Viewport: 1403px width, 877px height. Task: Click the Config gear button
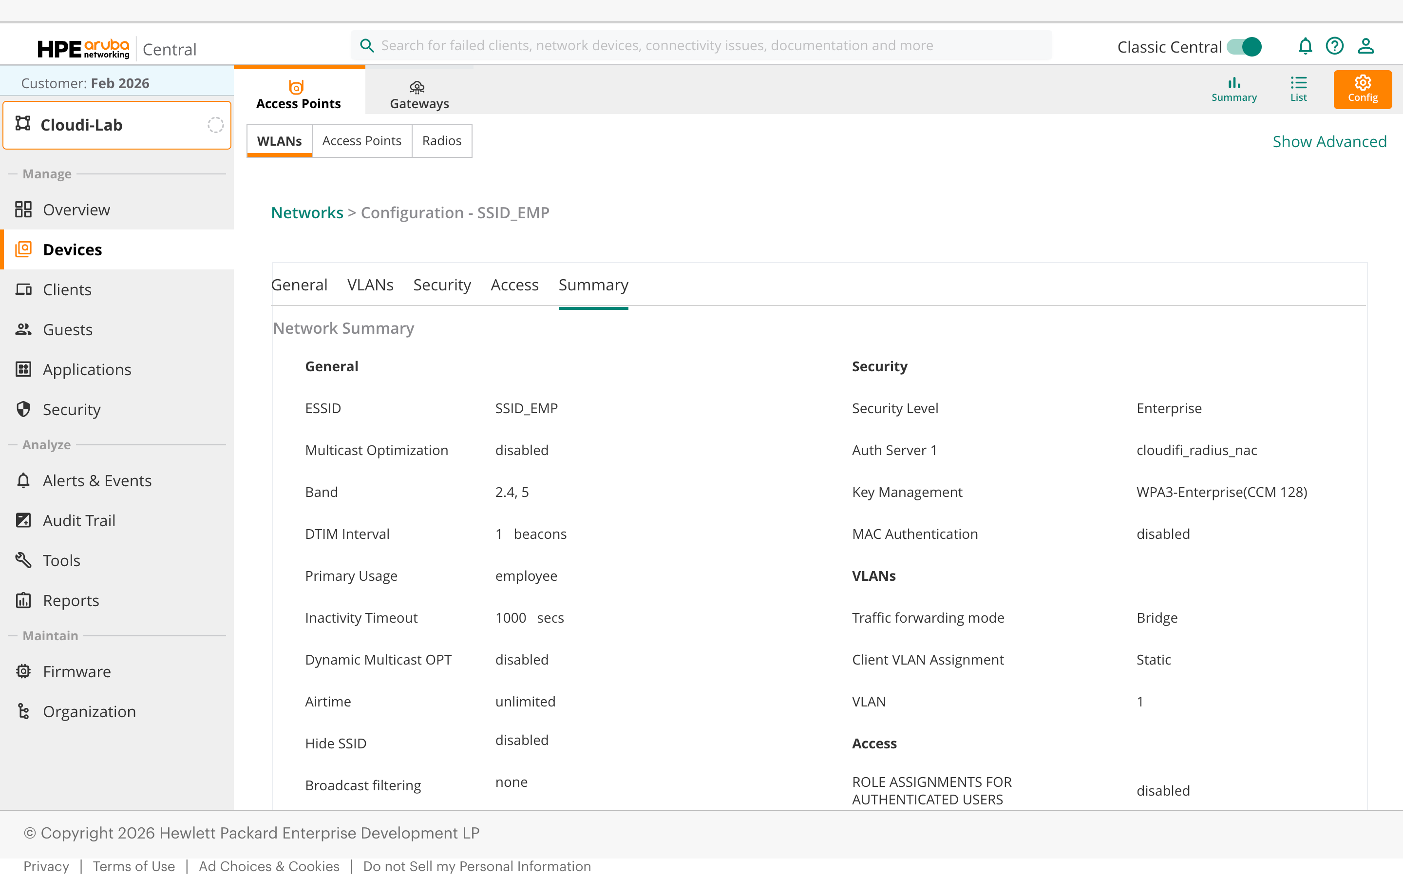coord(1362,89)
